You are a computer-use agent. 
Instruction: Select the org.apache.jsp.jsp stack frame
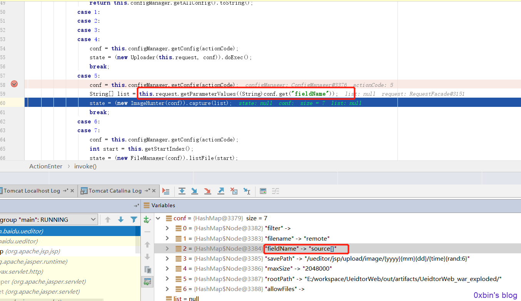click(70, 251)
